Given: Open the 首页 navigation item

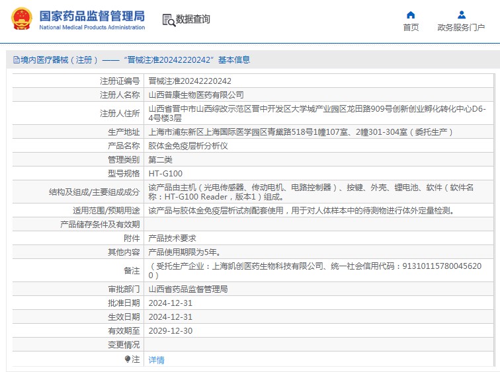Looking at the screenshot, I should (411, 27).
